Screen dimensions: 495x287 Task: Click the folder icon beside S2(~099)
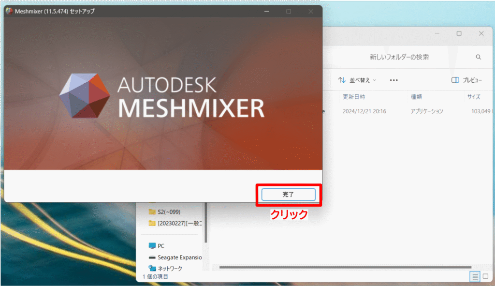(x=152, y=212)
